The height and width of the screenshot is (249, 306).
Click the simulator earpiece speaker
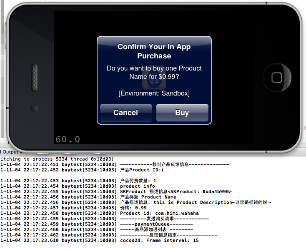[34, 77]
